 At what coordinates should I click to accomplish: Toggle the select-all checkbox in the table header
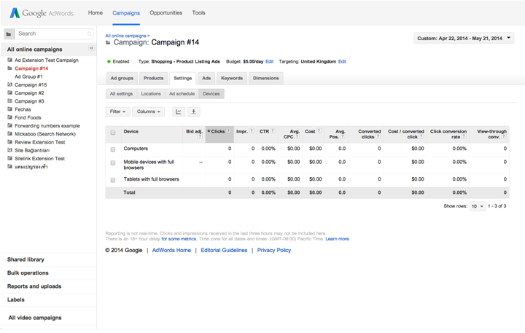click(113, 133)
